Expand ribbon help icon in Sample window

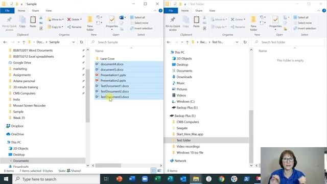coord(160,11)
